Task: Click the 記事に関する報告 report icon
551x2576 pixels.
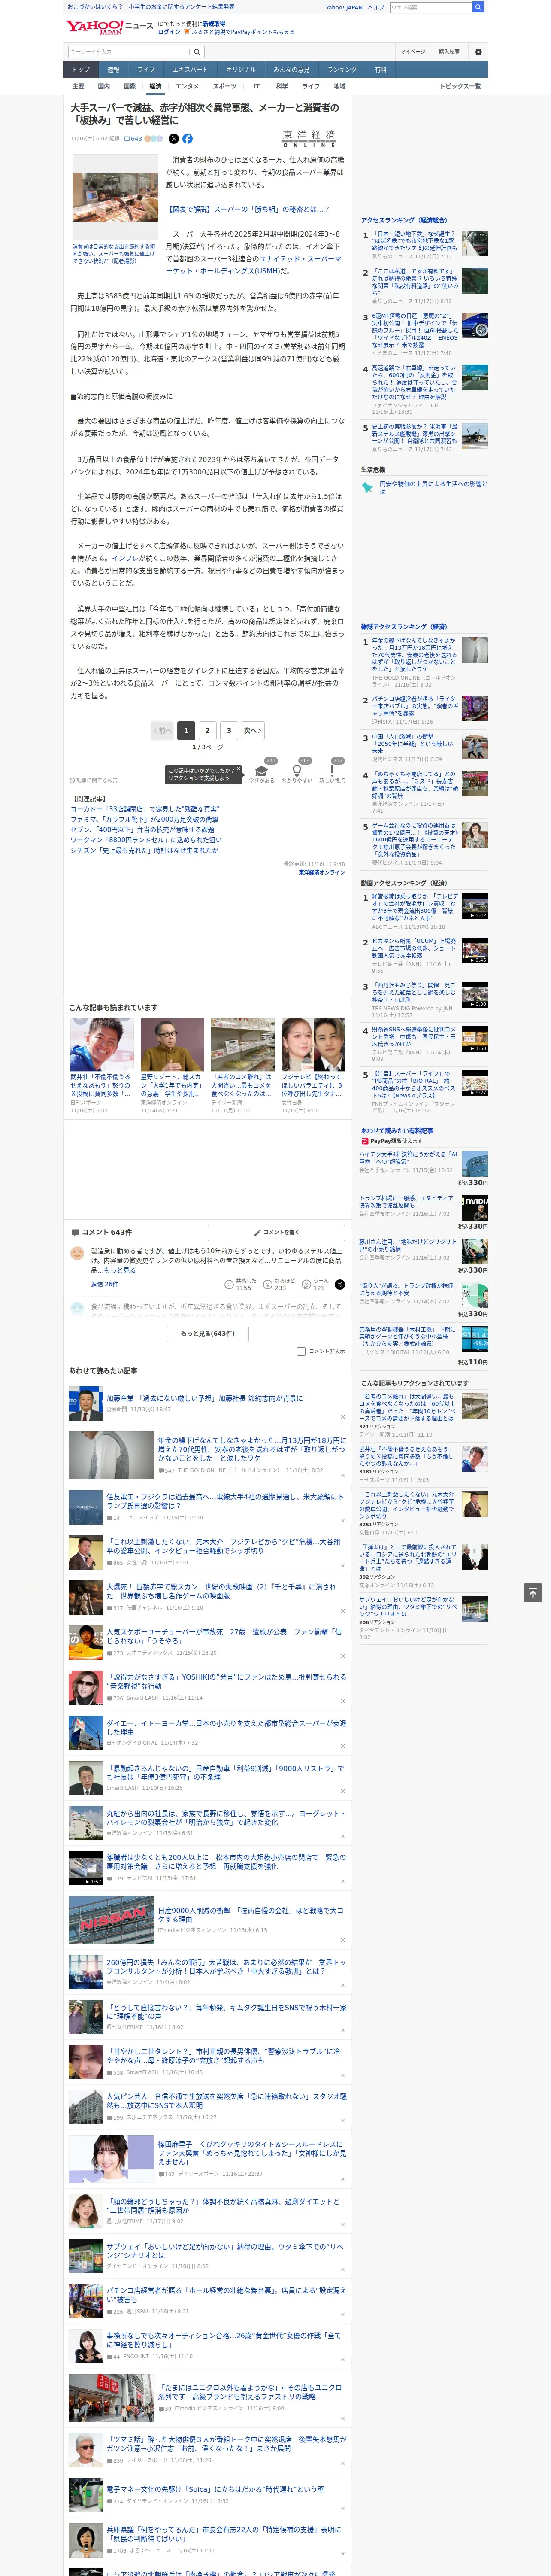Action: click(72, 780)
